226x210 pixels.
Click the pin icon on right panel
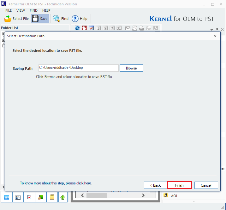tap(217, 29)
